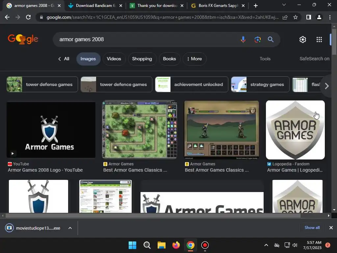Open the Chrome profile icon
The height and width of the screenshot is (253, 337).
pyautogui.click(x=319, y=17)
